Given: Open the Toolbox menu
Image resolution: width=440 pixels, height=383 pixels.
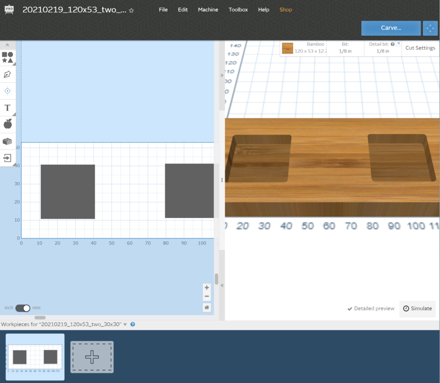Looking at the screenshot, I should pyautogui.click(x=238, y=9).
